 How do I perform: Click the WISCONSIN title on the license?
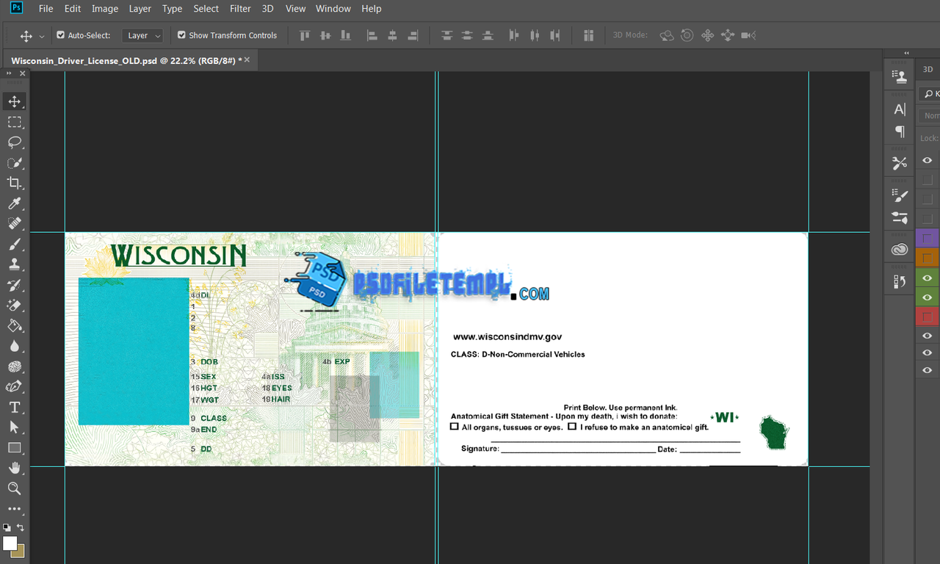click(x=178, y=256)
